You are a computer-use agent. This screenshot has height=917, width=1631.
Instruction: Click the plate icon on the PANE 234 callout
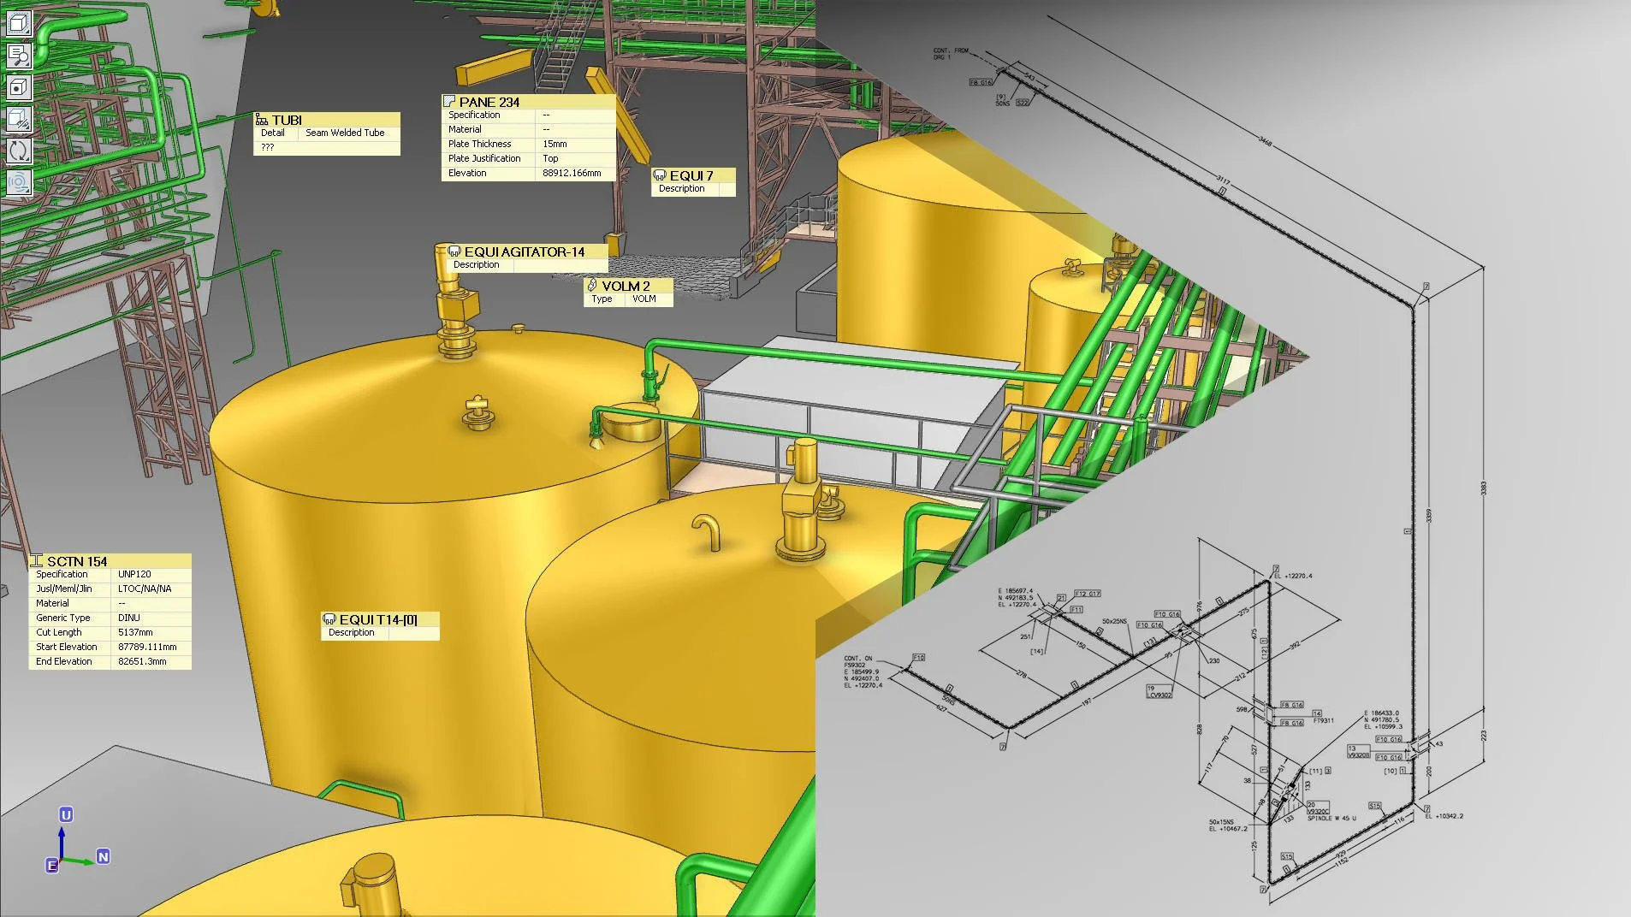[x=448, y=101]
